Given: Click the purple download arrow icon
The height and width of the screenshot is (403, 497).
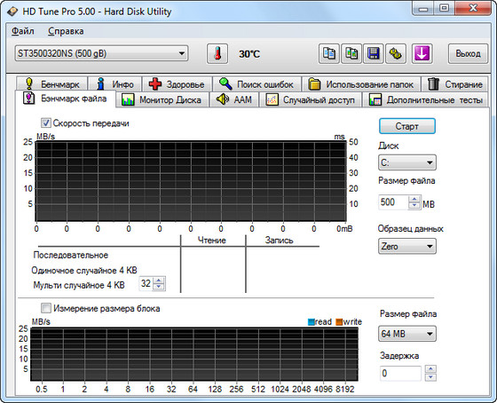Looking at the screenshot, I should [x=422, y=53].
